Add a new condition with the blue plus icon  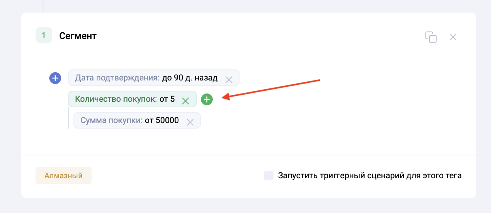coord(55,78)
